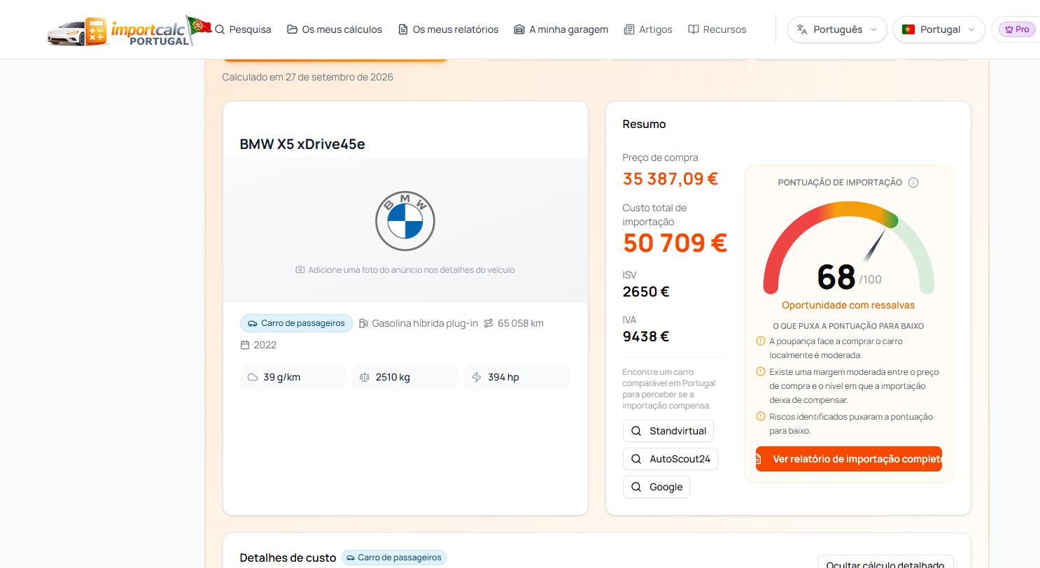
Task: Click the BMW logo placeholder image
Action: pos(405,221)
